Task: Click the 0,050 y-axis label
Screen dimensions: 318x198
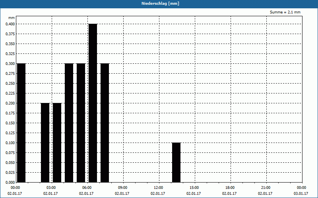Action: tap(10, 163)
